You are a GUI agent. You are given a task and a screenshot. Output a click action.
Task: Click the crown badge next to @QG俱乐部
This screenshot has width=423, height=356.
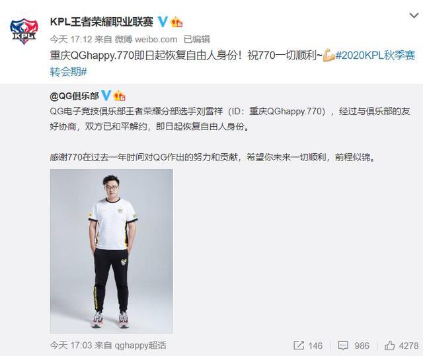[x=120, y=95]
